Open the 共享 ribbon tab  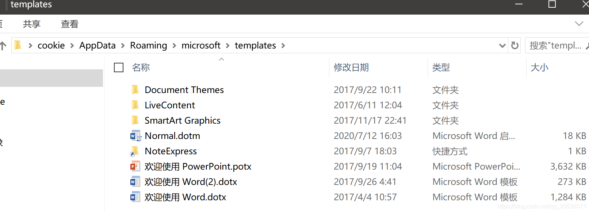(x=32, y=24)
